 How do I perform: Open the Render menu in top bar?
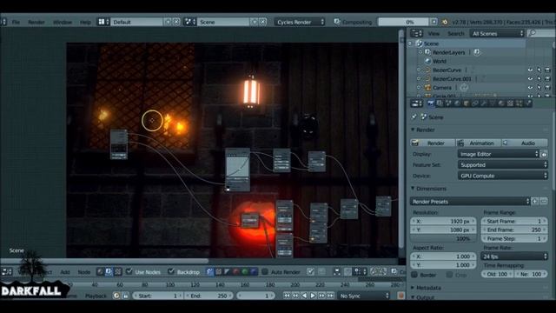click(x=36, y=22)
